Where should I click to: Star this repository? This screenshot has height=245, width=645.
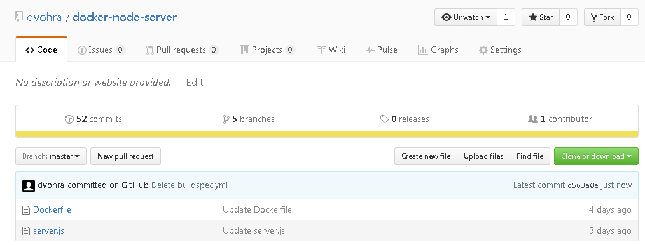pyautogui.click(x=541, y=17)
